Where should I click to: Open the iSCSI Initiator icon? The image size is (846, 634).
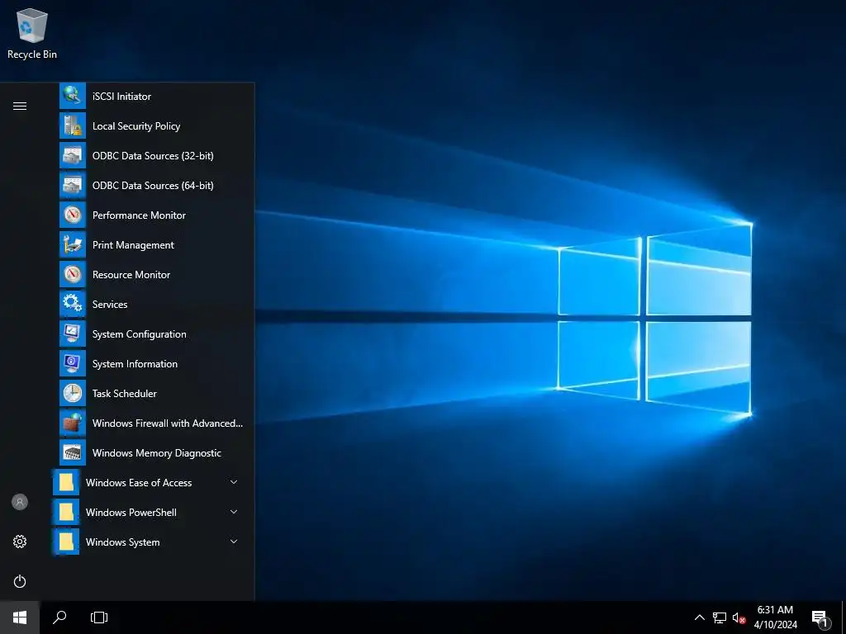coord(73,96)
